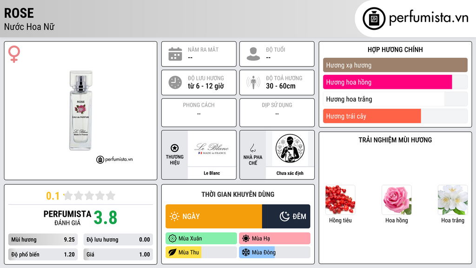The width and height of the screenshot is (476, 268).
Task: Click the Độ lưu hương 0.00 score row
Action: click(118, 240)
